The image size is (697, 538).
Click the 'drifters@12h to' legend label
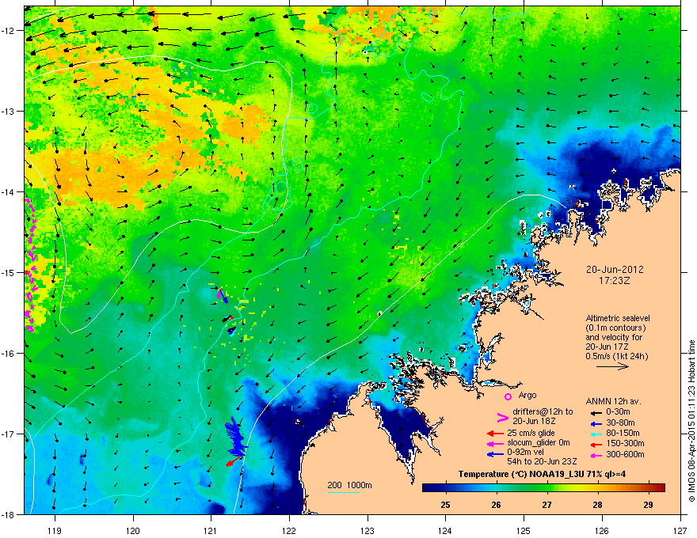pos(543,411)
